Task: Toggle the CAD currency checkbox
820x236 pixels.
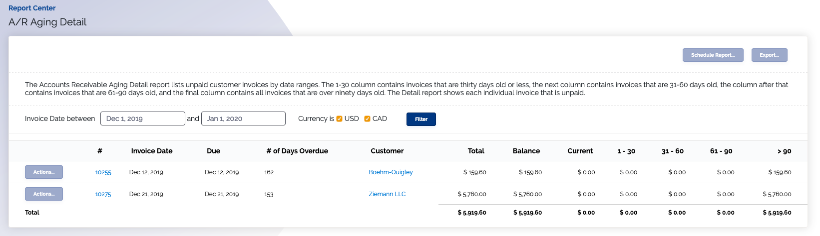Action: tap(367, 118)
